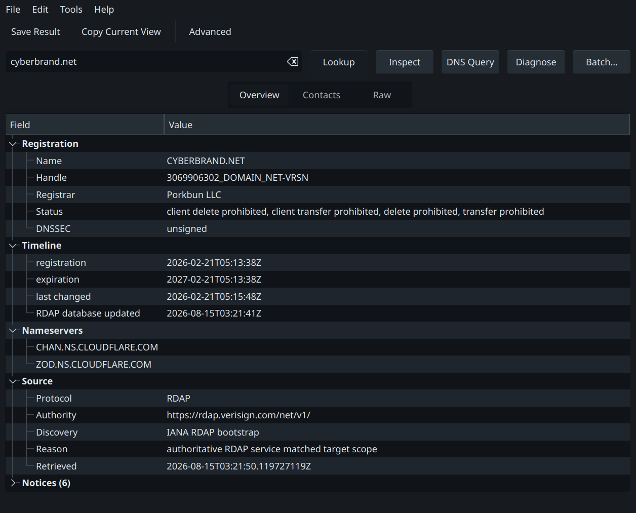Image resolution: width=636 pixels, height=513 pixels.
Task: Click the IANA RDAP bootstrap value
Action: (x=213, y=432)
